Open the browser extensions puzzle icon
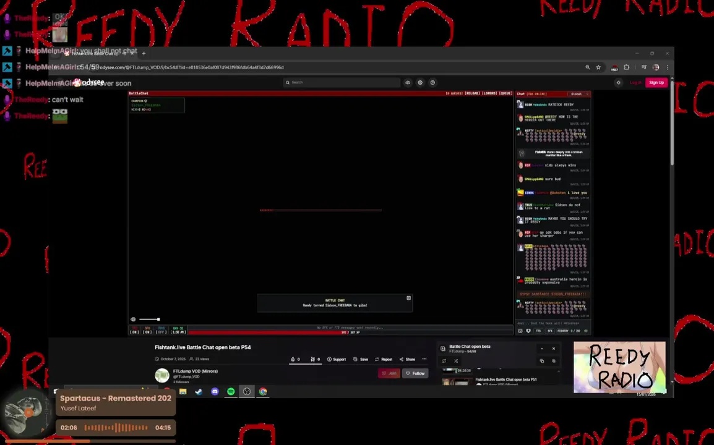Viewport: 714px width, 445px height. (x=627, y=67)
